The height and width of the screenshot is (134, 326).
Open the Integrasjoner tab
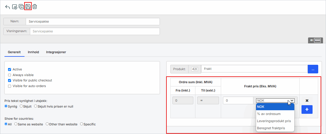click(x=56, y=52)
